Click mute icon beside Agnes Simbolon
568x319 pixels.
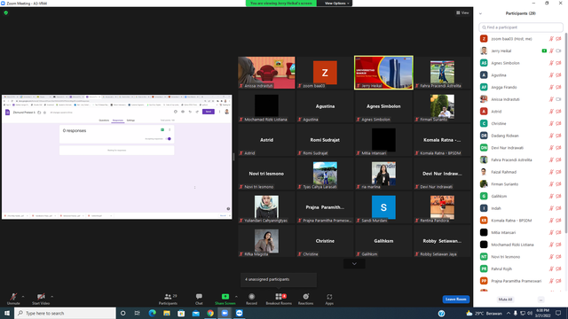(551, 63)
